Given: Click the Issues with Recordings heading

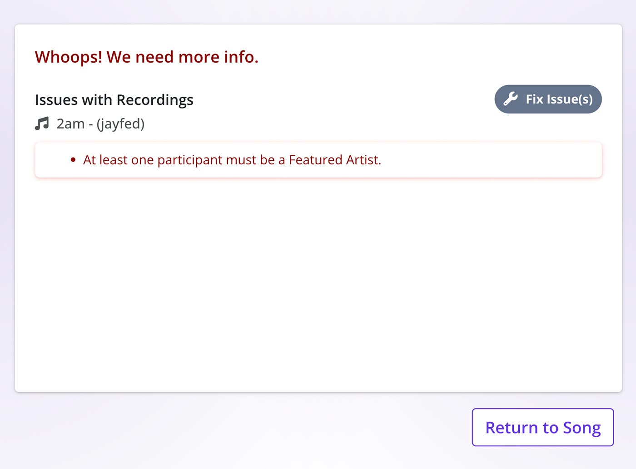Looking at the screenshot, I should pos(114,99).
